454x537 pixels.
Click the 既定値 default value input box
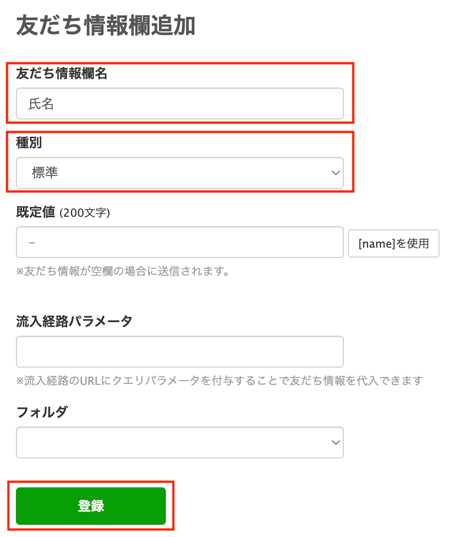pos(180,242)
